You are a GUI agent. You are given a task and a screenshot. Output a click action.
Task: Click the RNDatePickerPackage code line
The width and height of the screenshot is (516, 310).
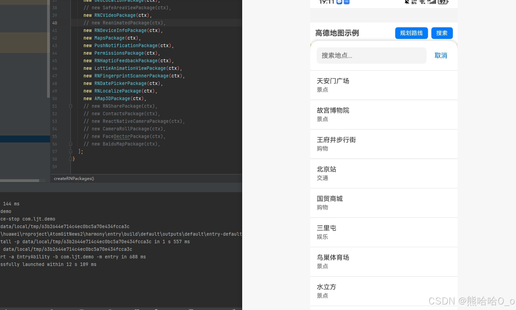pyautogui.click(x=123, y=84)
